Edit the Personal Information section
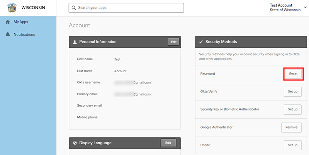The height and width of the screenshot is (155, 309). 173,42
